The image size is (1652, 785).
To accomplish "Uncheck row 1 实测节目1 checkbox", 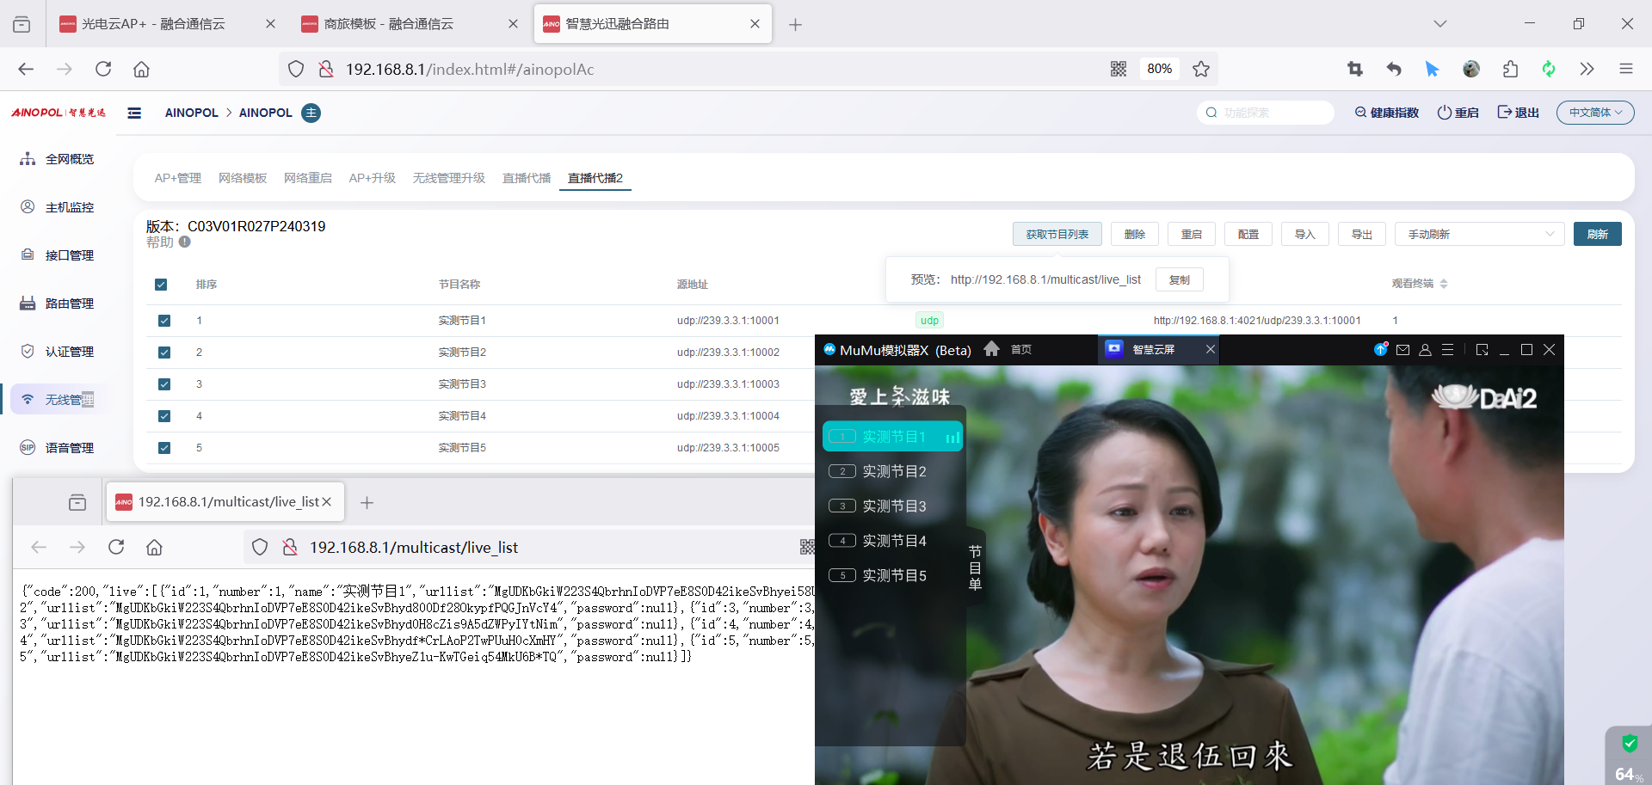I will (164, 321).
